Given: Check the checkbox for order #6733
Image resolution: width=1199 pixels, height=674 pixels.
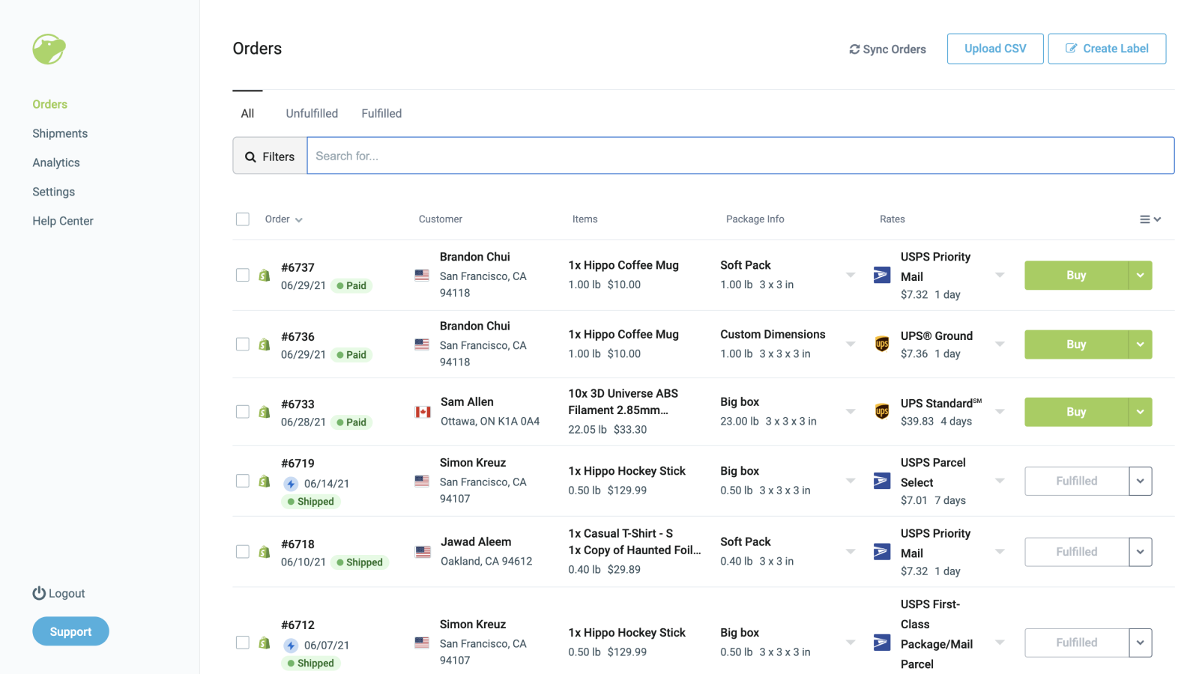Looking at the screenshot, I should pyautogui.click(x=242, y=411).
